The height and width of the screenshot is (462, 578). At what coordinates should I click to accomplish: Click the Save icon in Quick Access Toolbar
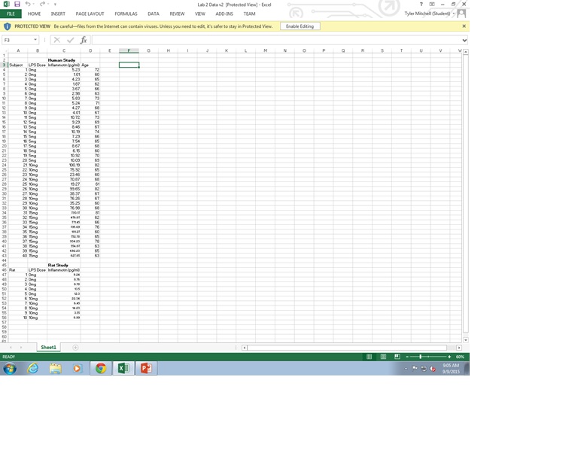pyautogui.click(x=17, y=5)
